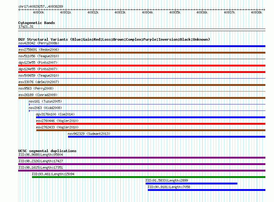Click the %ID:98.2326|Length:17427 label
The image size is (274, 202).
click(41, 161)
